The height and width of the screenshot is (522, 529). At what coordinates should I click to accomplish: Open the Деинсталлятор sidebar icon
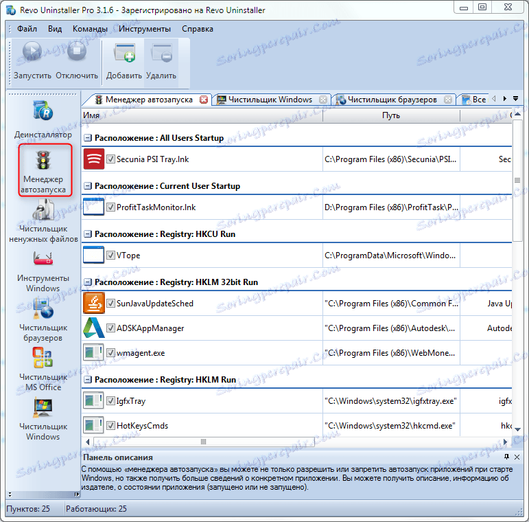pos(43,111)
